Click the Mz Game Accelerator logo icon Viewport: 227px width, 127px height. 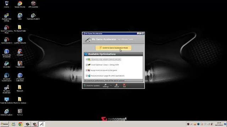point(88,39)
